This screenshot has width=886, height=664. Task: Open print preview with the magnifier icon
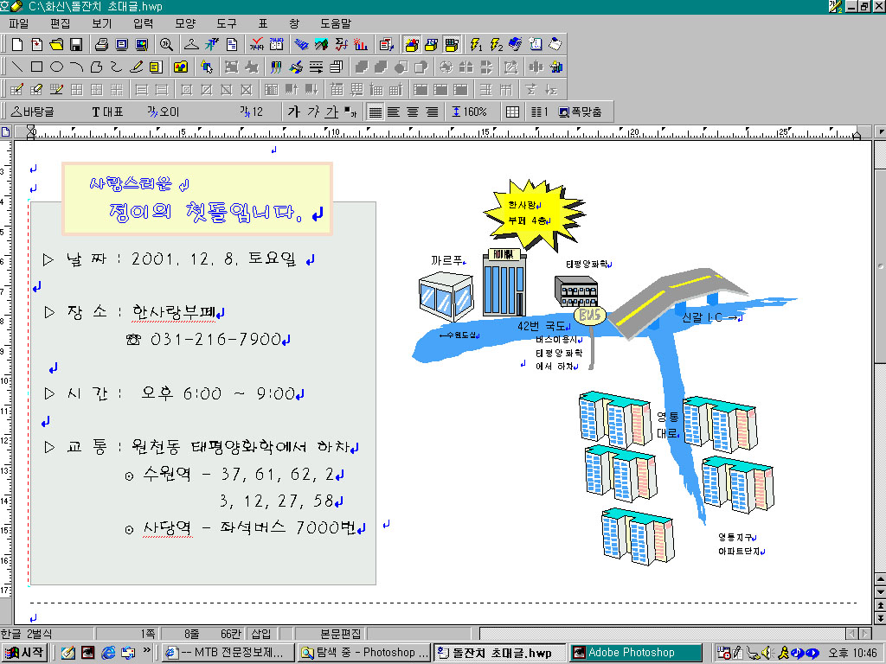tap(165, 44)
